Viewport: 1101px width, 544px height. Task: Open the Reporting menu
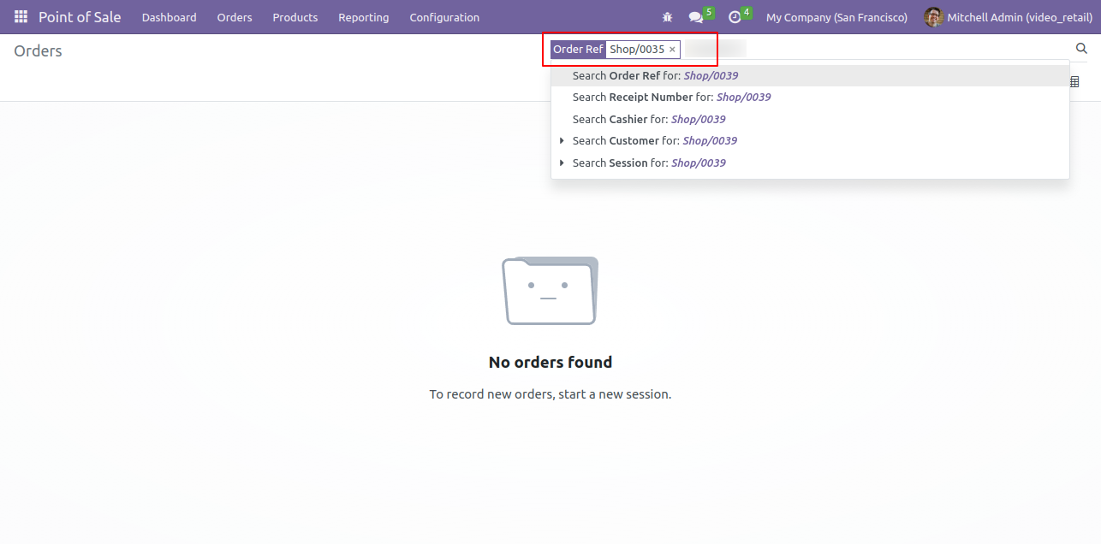click(x=364, y=17)
